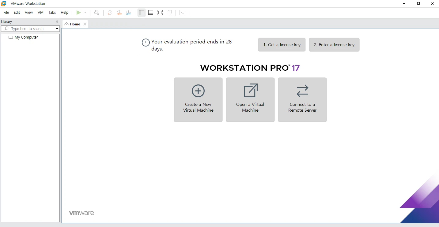The image size is (439, 227).
Task: Click Open a Virtual Machine tile
Action: pyautogui.click(x=250, y=100)
